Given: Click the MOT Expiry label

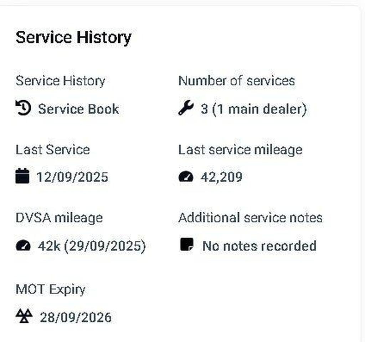Looking at the screenshot, I should click(50, 289).
